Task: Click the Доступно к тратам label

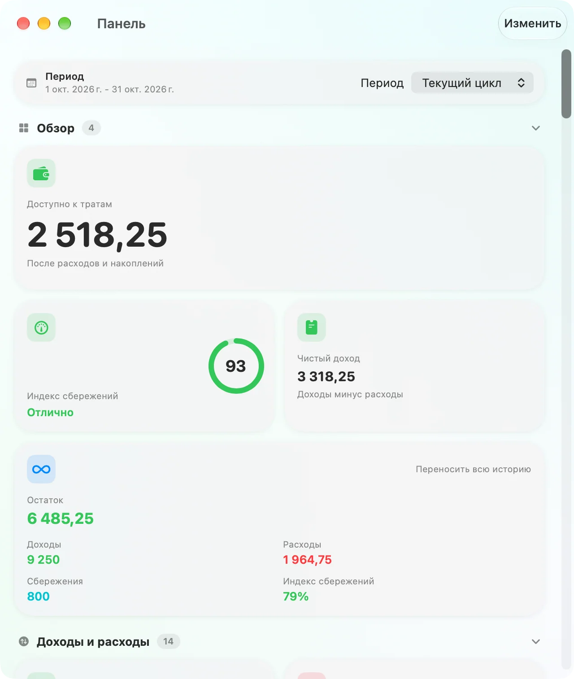Action: pos(70,204)
